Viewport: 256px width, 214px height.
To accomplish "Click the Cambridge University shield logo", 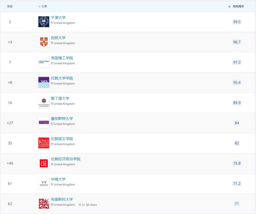I will click(44, 42).
